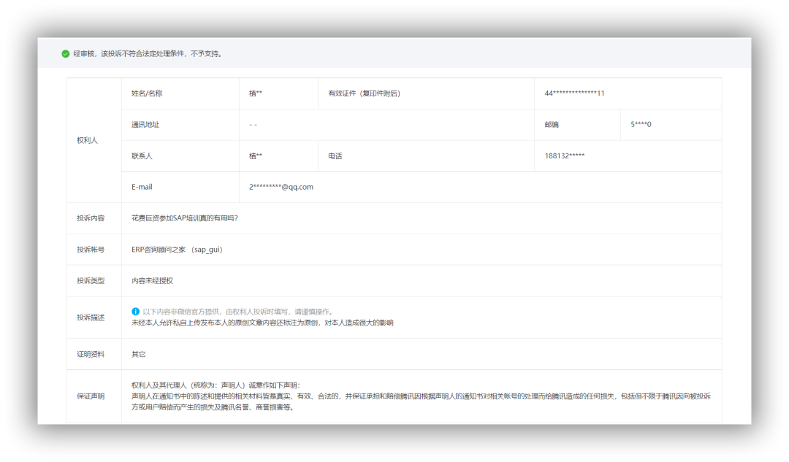This screenshot has height=462, width=789.
Task: Click the 投诉类型 row label
Action: 91,280
